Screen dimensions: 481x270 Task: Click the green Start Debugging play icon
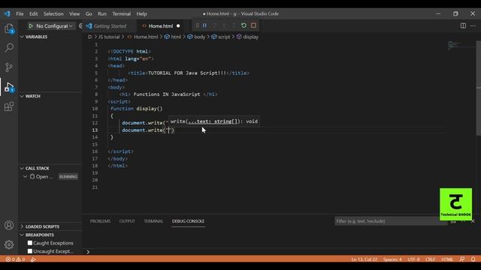pyautogui.click(x=31, y=26)
